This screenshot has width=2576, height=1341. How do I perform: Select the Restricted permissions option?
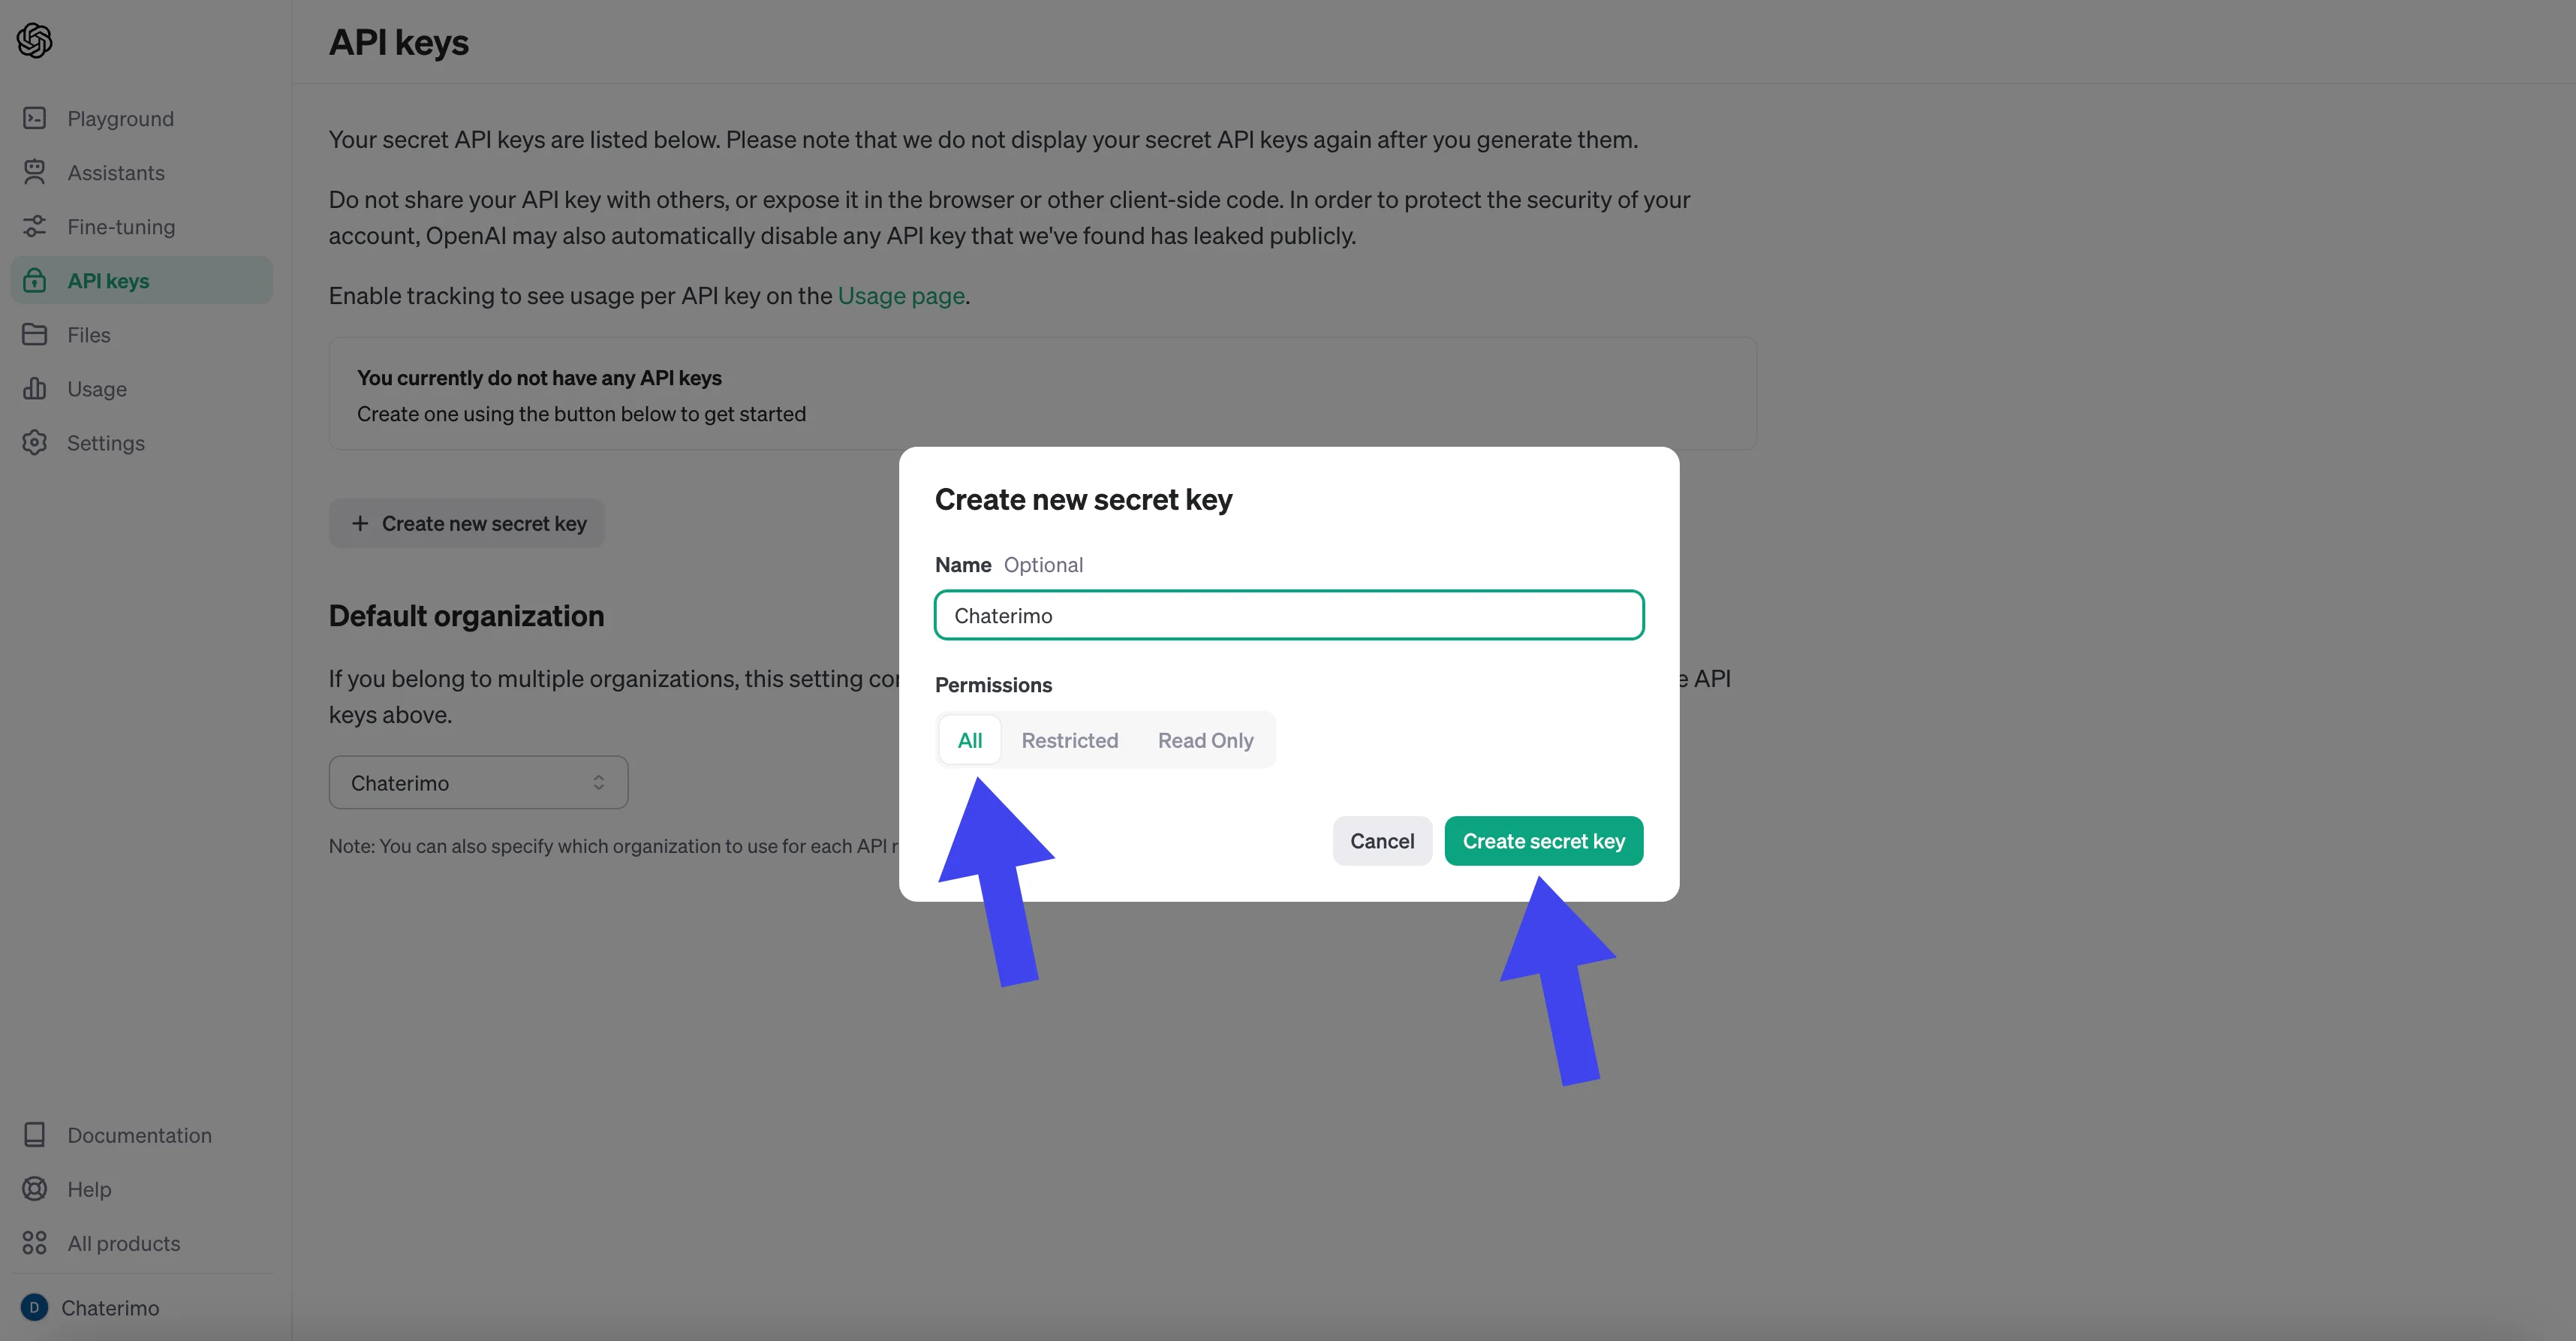1070,740
